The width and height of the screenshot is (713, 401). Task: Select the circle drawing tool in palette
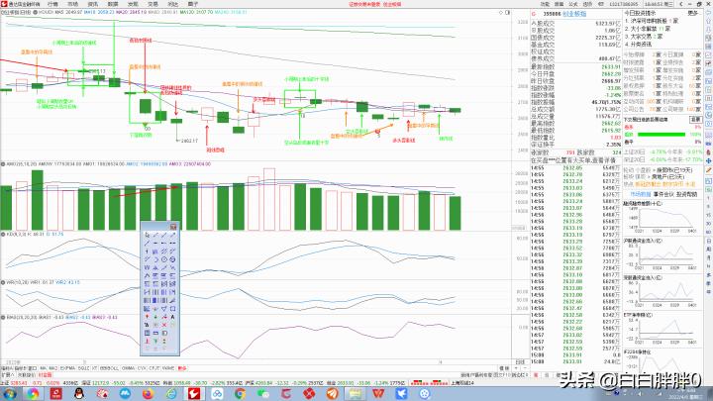point(164,259)
